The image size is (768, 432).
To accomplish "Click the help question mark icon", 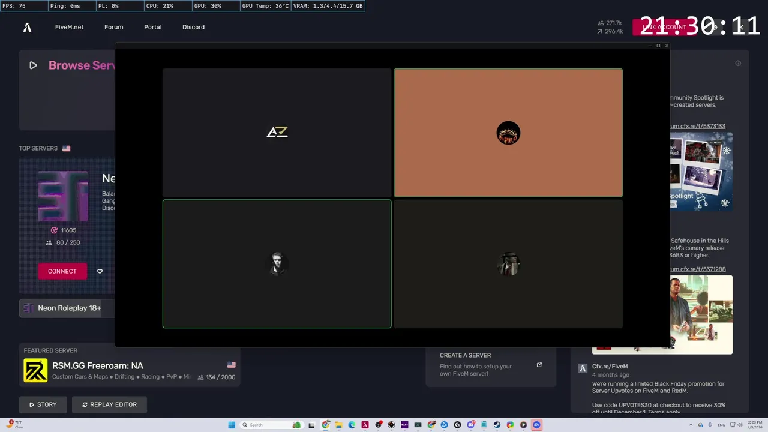I will coord(738,63).
